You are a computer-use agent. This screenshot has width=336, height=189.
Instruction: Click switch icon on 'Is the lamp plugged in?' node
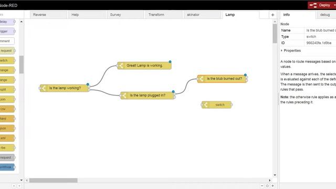pyautogui.click(x=124, y=96)
